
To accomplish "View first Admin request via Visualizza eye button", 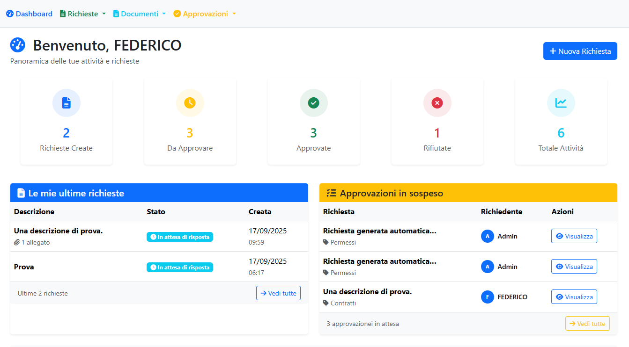I will point(574,236).
